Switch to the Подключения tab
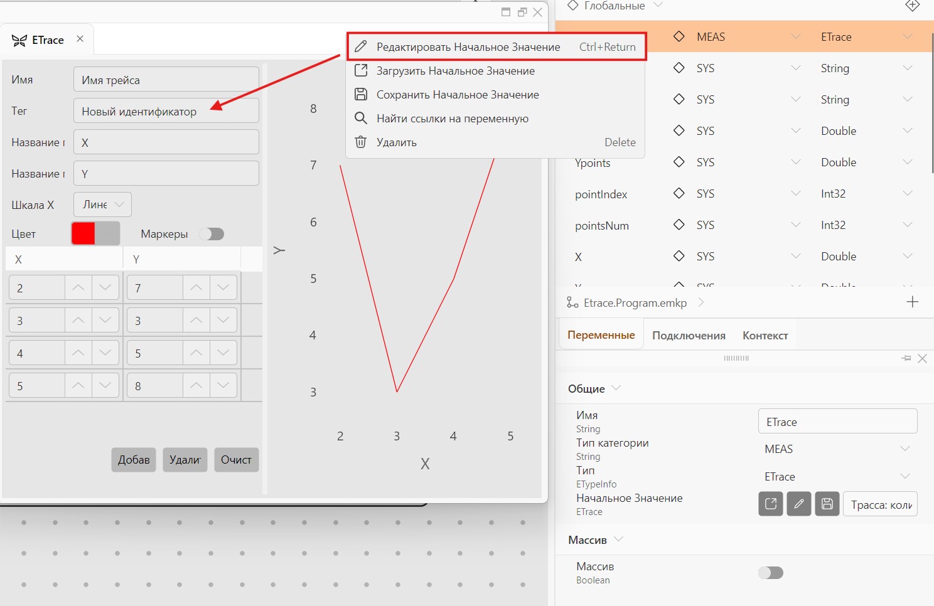 [x=689, y=336]
